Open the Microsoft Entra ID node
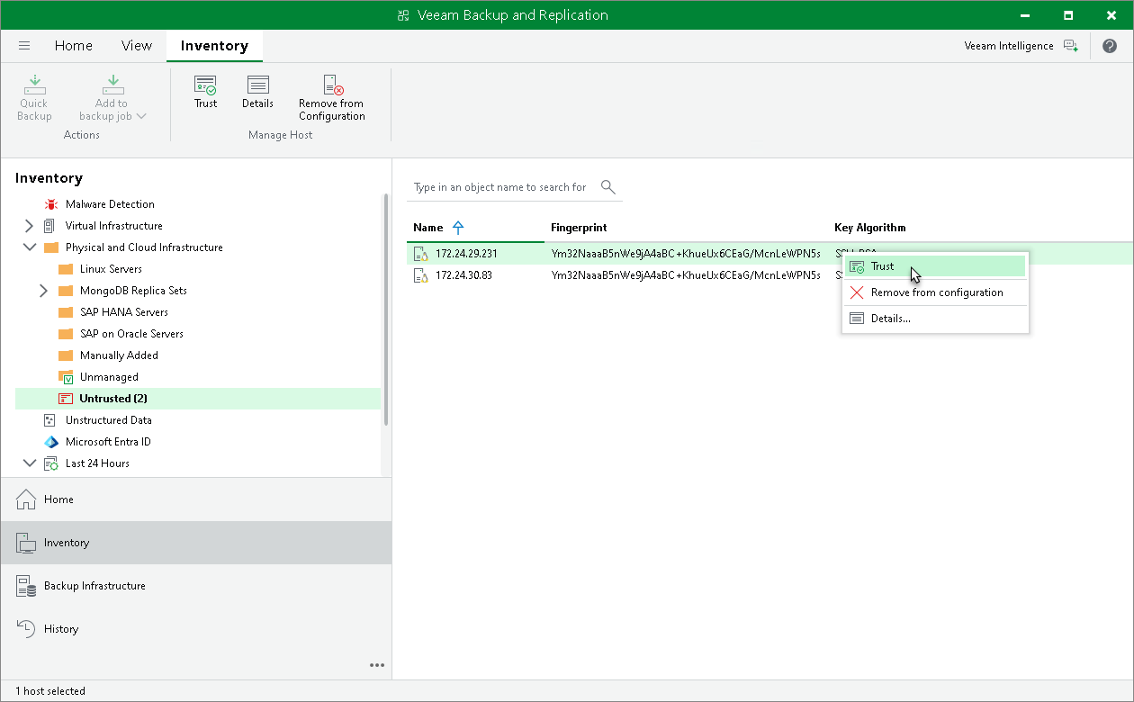Image resolution: width=1134 pixels, height=702 pixels. [108, 442]
